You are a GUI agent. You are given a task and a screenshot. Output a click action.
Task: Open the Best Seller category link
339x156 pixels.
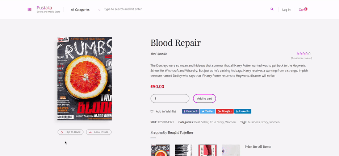point(201,122)
